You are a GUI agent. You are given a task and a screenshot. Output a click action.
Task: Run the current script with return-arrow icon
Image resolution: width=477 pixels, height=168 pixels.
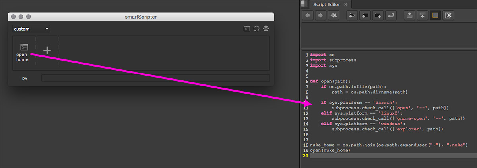click(x=392, y=15)
